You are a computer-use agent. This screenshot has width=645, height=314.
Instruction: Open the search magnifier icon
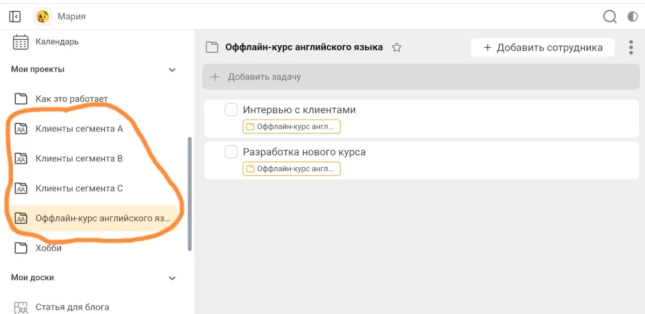(610, 17)
